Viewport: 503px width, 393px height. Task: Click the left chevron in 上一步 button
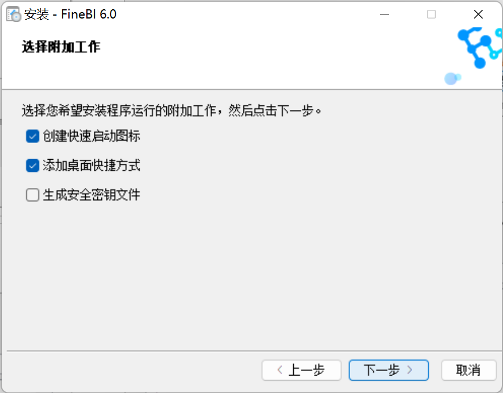280,370
